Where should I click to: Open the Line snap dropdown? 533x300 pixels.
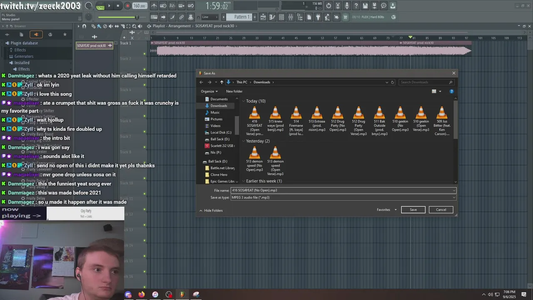(x=209, y=17)
